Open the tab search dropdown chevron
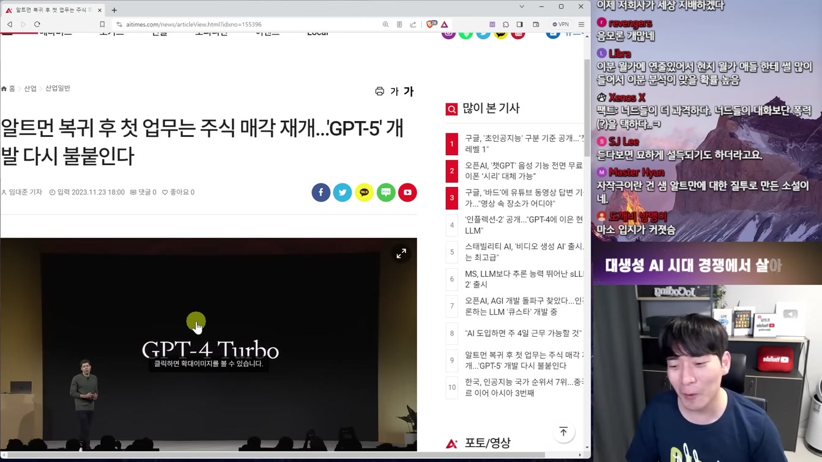The width and height of the screenshot is (822, 462). coord(522,7)
